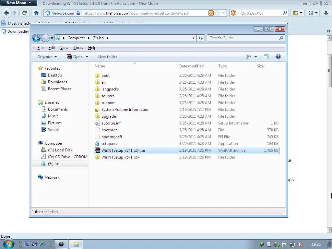This screenshot has width=332, height=249.
Task: Select Desktop in Favorites
Action: 55,75
